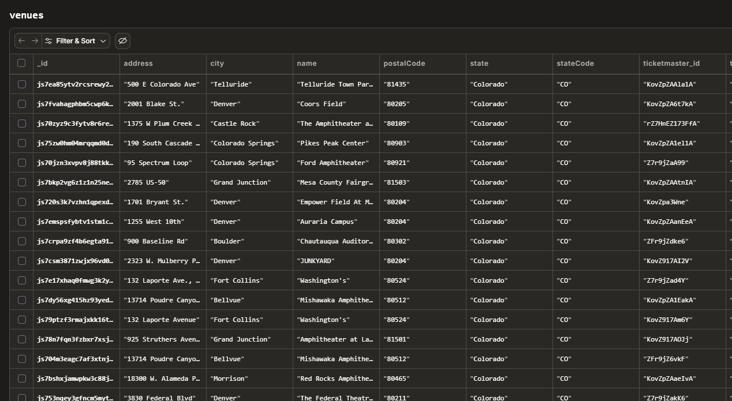
Task: Click the "1255 West 10th" address cell
Action: pyautogui.click(x=163, y=222)
